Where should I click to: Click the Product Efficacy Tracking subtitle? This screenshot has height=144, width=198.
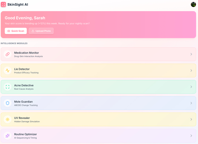26,73
